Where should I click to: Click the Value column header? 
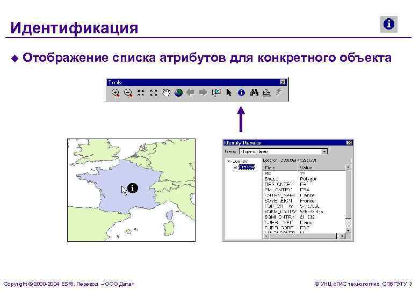pos(322,168)
